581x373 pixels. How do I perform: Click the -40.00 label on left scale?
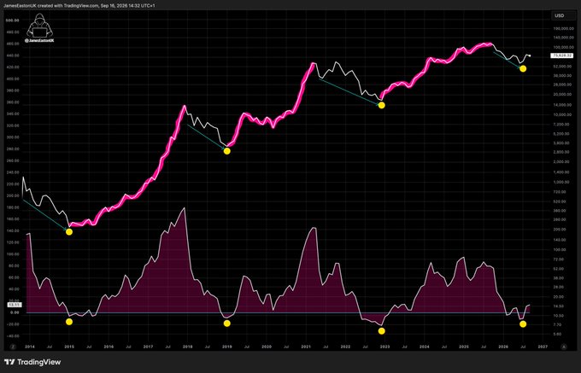pyautogui.click(x=13, y=336)
